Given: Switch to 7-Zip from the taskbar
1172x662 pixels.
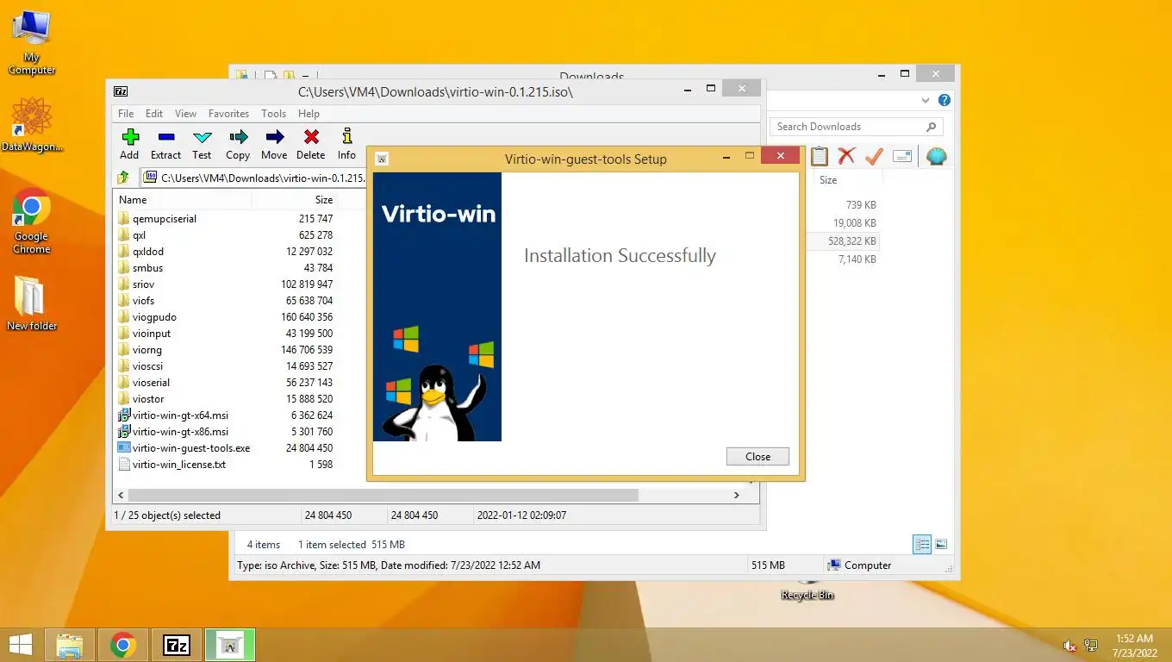Looking at the screenshot, I should pyautogui.click(x=177, y=645).
